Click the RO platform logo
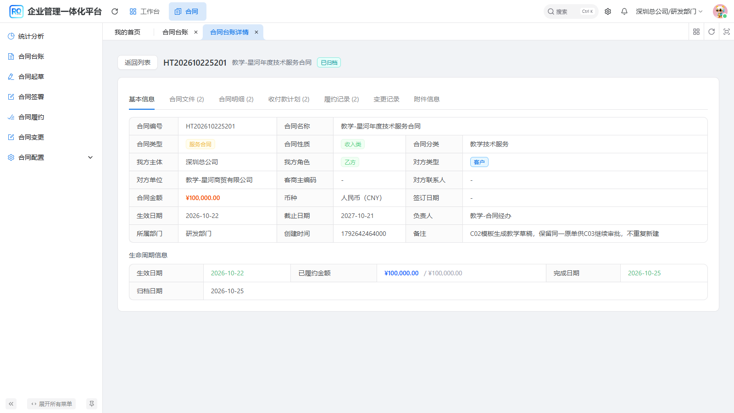Screen dimensions: 734x413 (x=16, y=11)
